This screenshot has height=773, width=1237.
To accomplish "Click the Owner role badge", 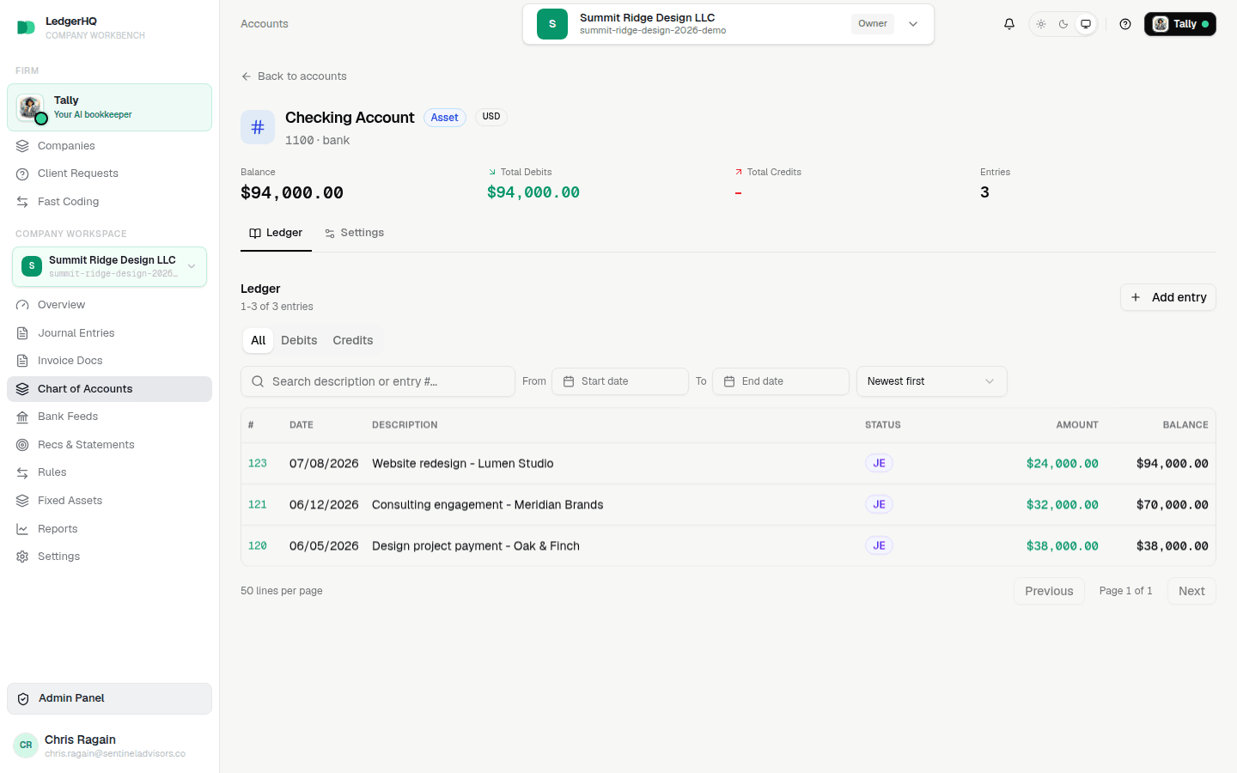I will 872,24.
